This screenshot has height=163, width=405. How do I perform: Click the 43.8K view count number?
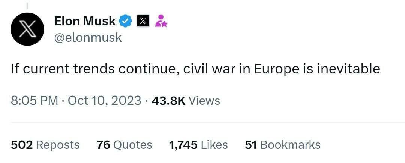point(168,101)
